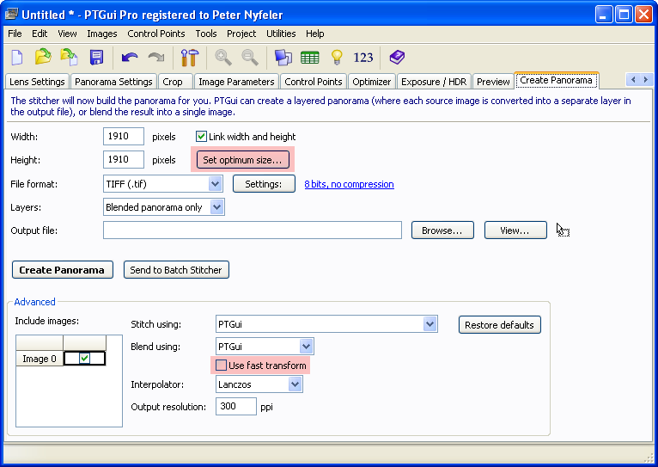Expand the File format dropdown

[x=216, y=184]
